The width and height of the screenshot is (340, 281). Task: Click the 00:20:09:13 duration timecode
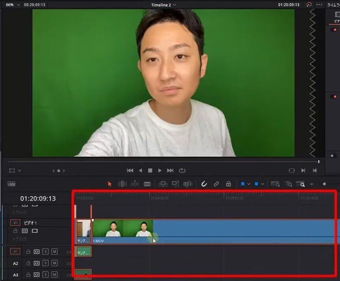click(x=35, y=5)
